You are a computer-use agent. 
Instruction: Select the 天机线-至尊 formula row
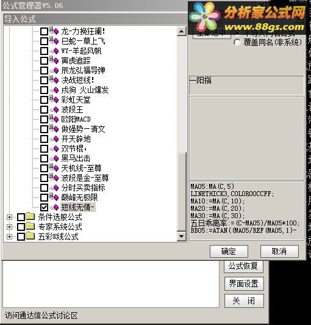click(81, 168)
